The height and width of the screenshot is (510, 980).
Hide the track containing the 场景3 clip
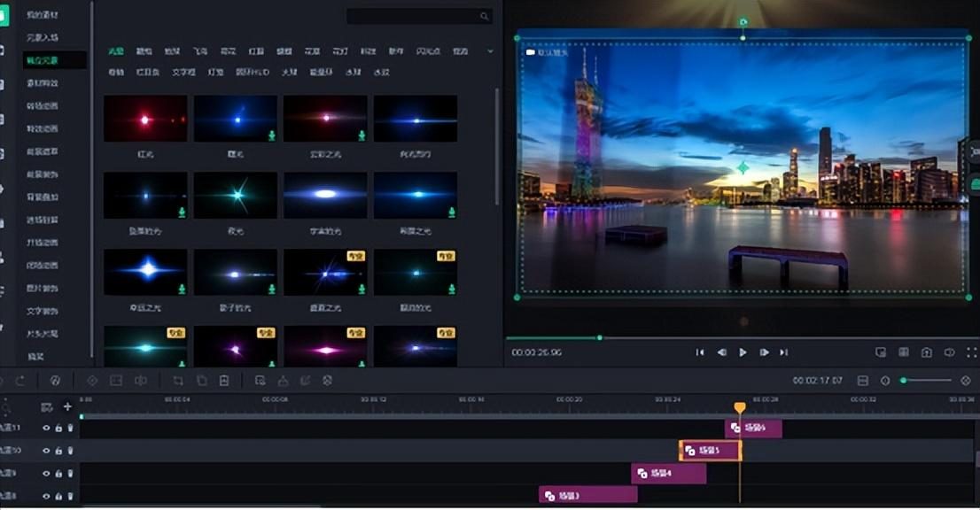45,496
